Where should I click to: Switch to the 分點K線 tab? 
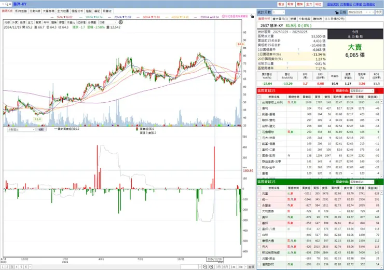click(35, 11)
